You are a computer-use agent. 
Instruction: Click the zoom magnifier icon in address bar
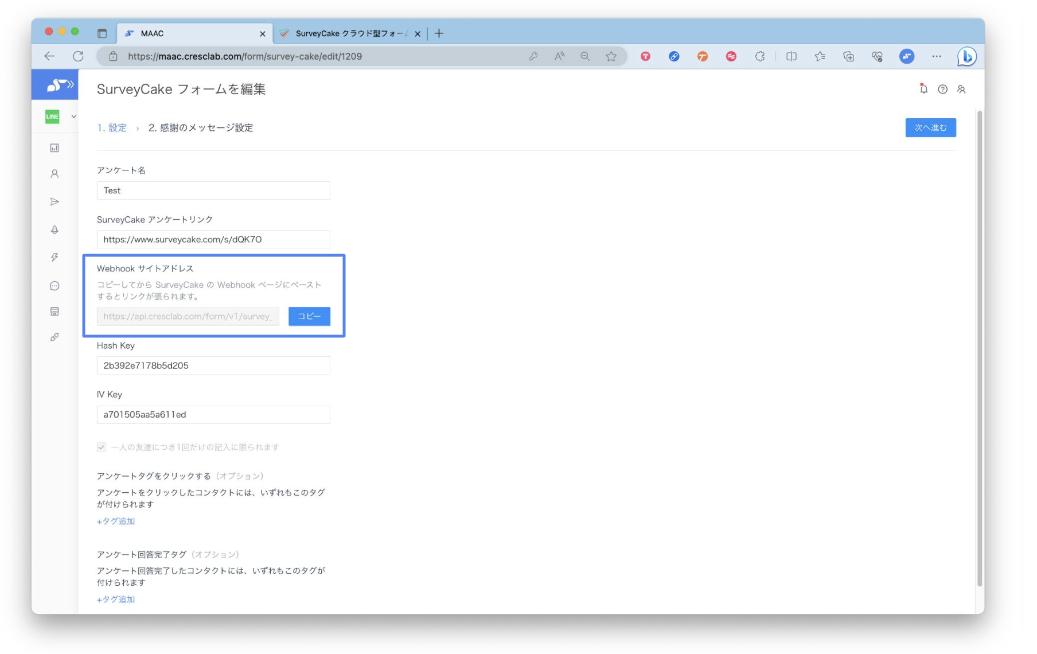pos(585,56)
